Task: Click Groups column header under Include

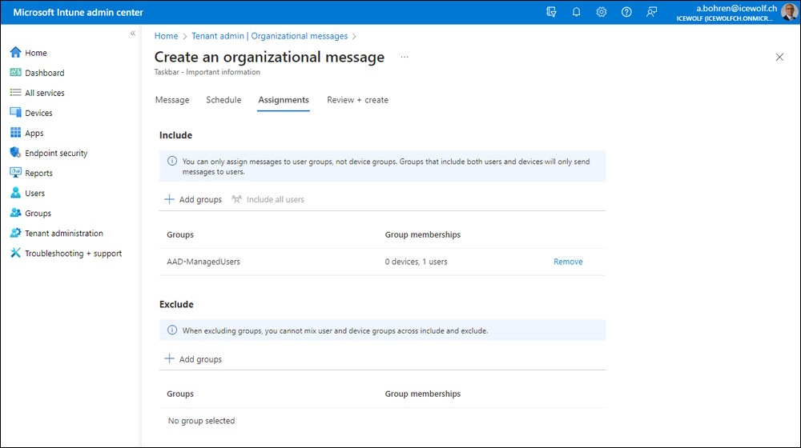Action: pyautogui.click(x=180, y=234)
